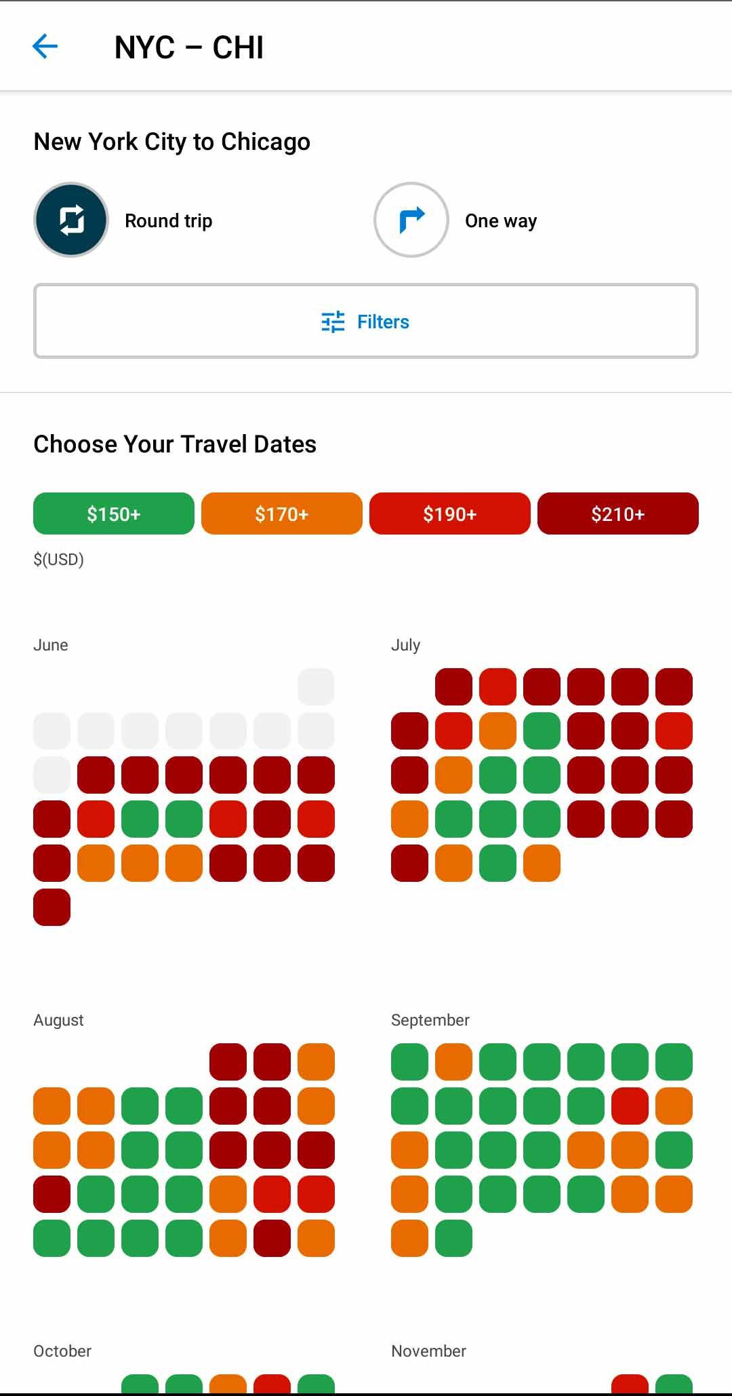Select the Round trip label

click(169, 220)
